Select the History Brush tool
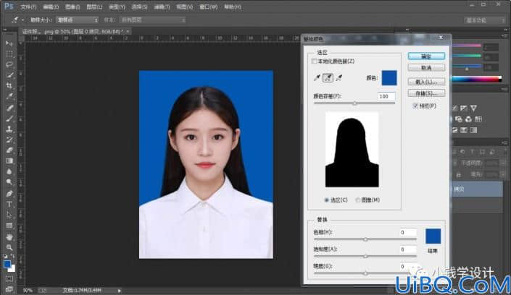This screenshot has width=511, height=295. [9, 140]
